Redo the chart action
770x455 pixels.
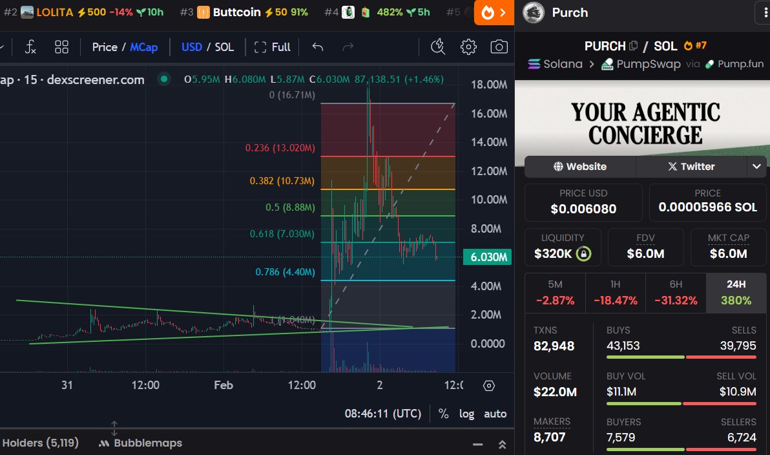[x=348, y=47]
